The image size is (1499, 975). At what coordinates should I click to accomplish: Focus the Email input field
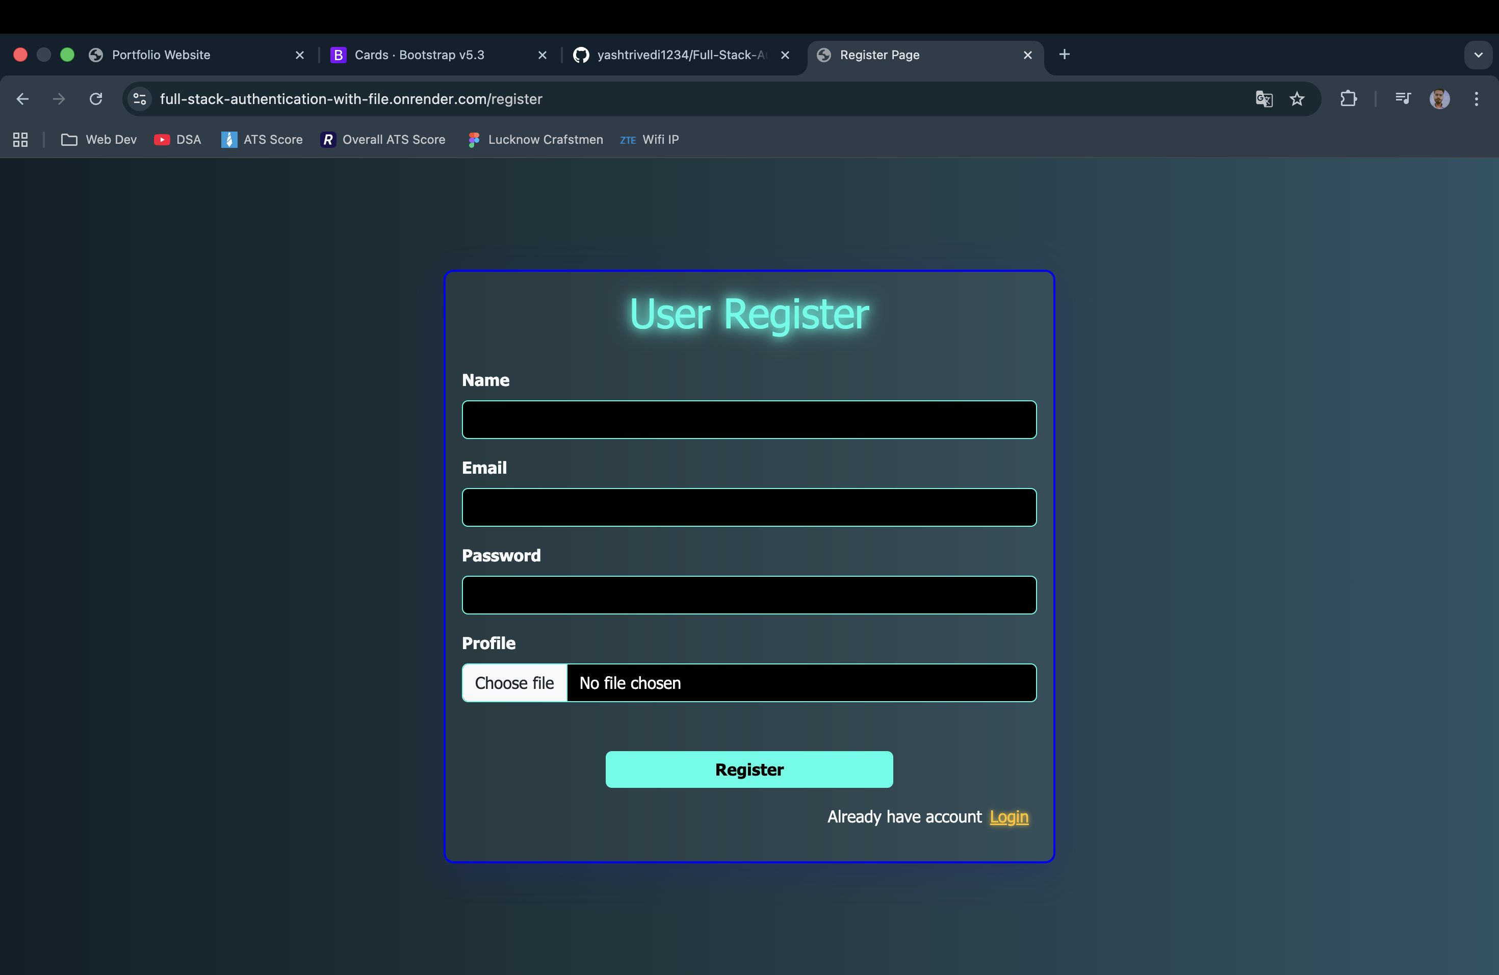pyautogui.click(x=749, y=508)
